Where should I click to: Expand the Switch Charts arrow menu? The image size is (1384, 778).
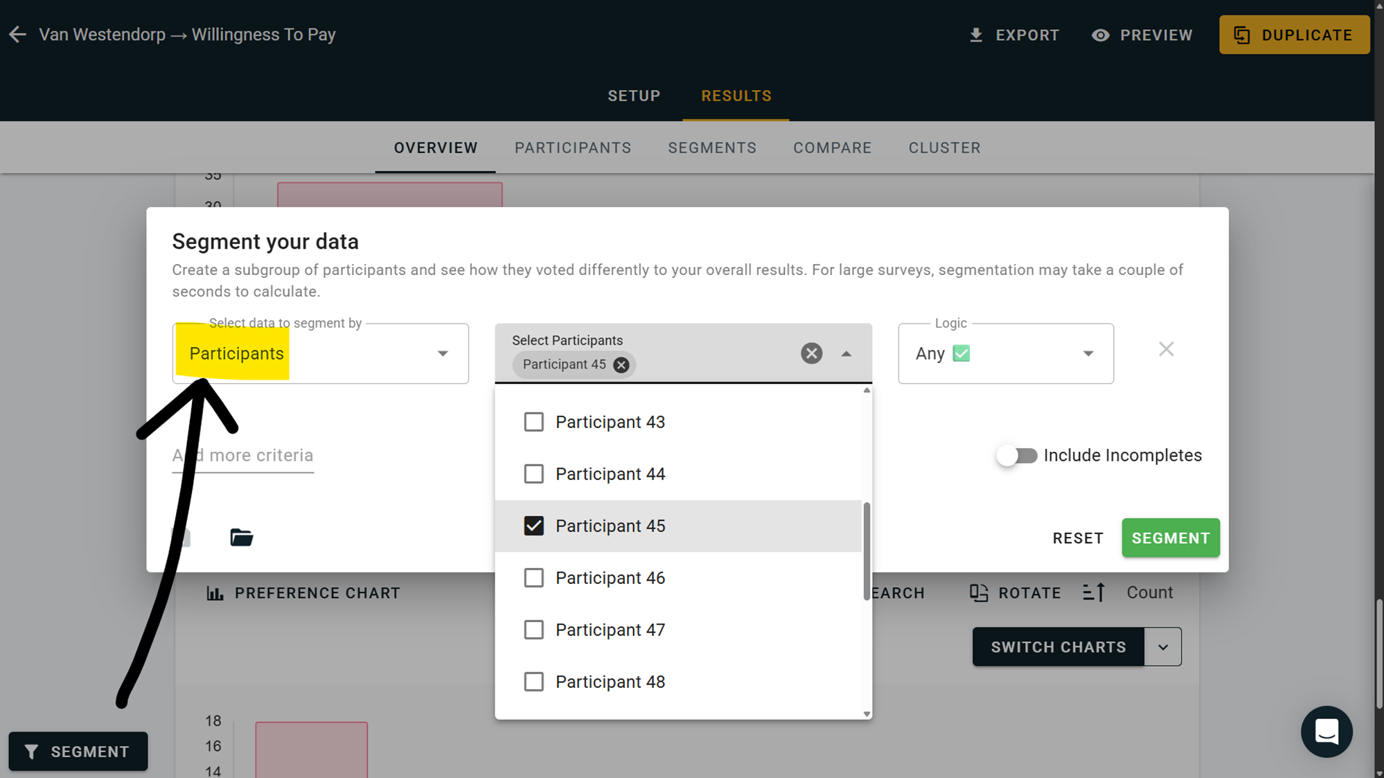coord(1163,647)
